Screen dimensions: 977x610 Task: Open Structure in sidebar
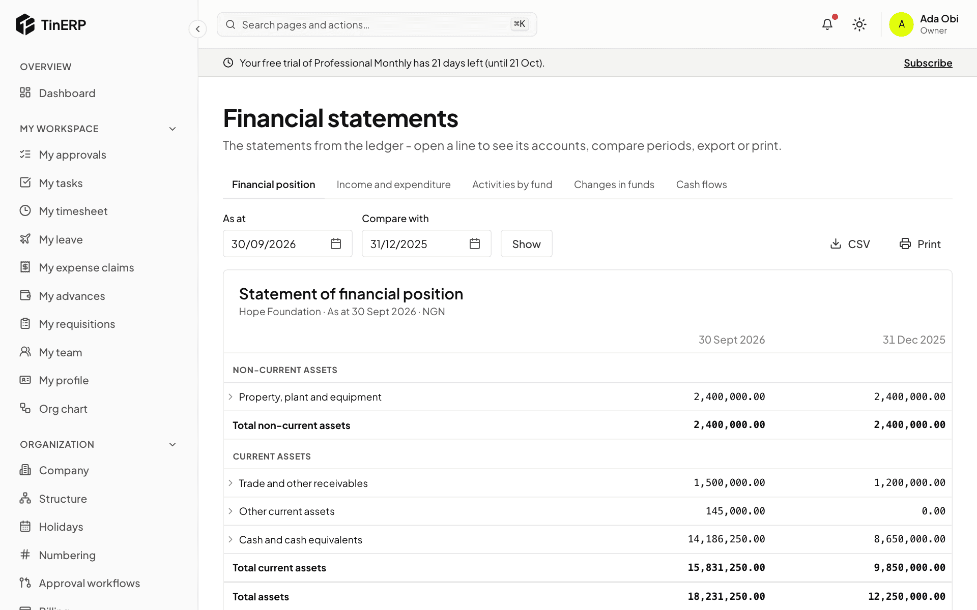point(63,499)
